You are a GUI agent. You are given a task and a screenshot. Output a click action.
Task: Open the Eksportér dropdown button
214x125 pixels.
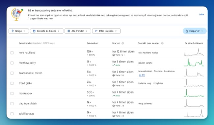[x=195, y=31]
